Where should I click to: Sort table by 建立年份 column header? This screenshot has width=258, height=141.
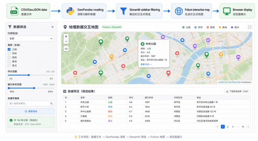tap(149, 97)
